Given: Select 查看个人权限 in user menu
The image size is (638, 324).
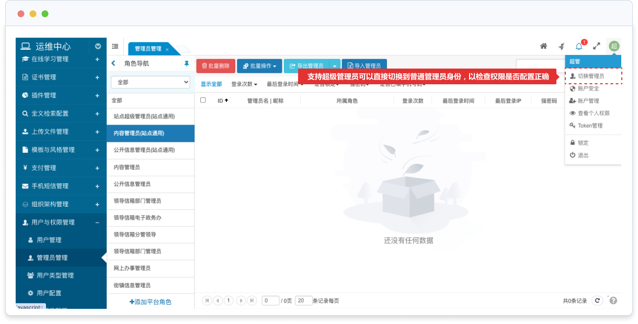Looking at the screenshot, I should (x=593, y=113).
